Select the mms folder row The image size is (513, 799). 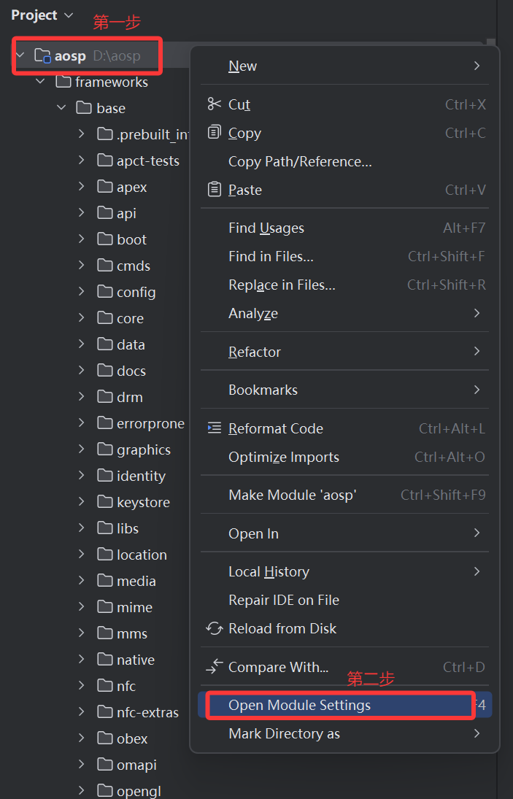(x=95, y=633)
